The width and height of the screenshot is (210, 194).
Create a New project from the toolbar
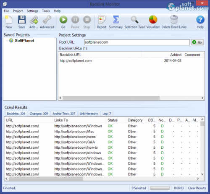[x=9, y=22]
